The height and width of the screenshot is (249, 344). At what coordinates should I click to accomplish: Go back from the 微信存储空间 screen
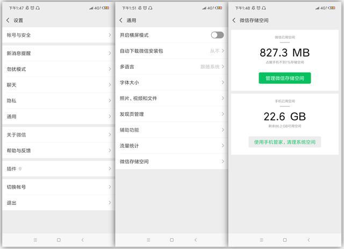(234, 20)
